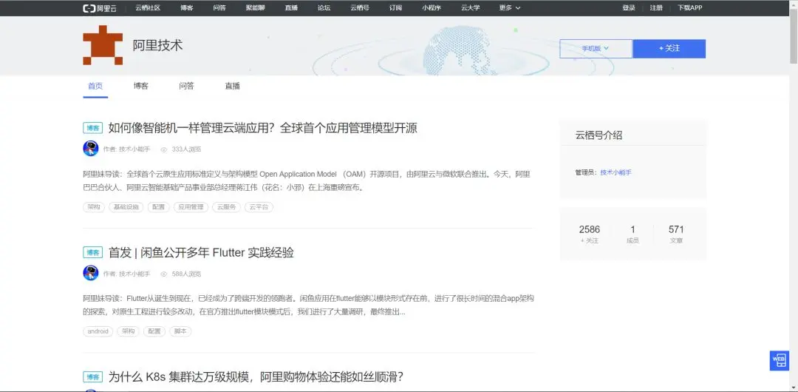Open article 闲鱼公开多年 Flutter 实践经验
This screenshot has width=798, height=392.
click(201, 252)
